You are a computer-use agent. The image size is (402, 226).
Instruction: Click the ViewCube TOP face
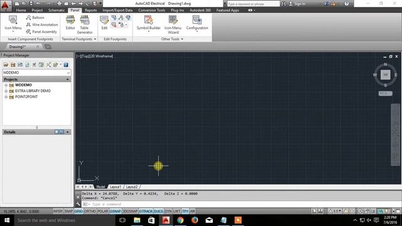click(x=385, y=75)
